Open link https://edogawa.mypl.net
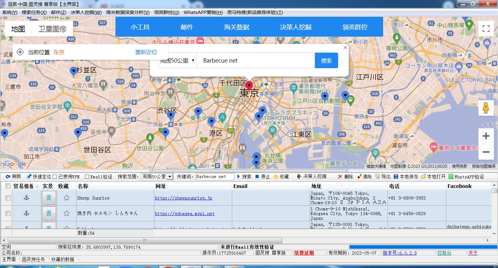This screenshot has width=498, height=268. point(185,214)
